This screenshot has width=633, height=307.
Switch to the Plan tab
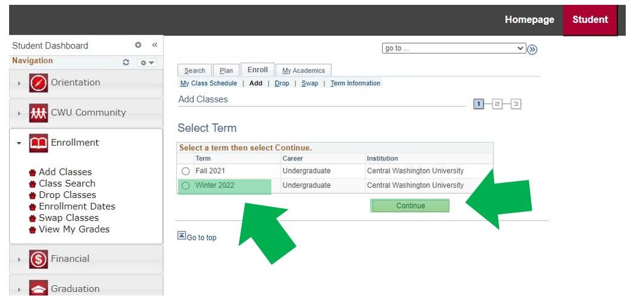226,70
